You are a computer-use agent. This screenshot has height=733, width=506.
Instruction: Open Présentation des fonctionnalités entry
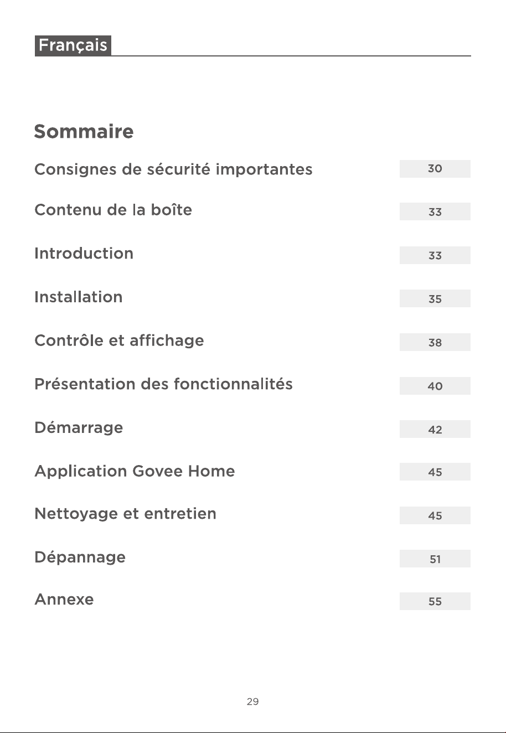[163, 384]
